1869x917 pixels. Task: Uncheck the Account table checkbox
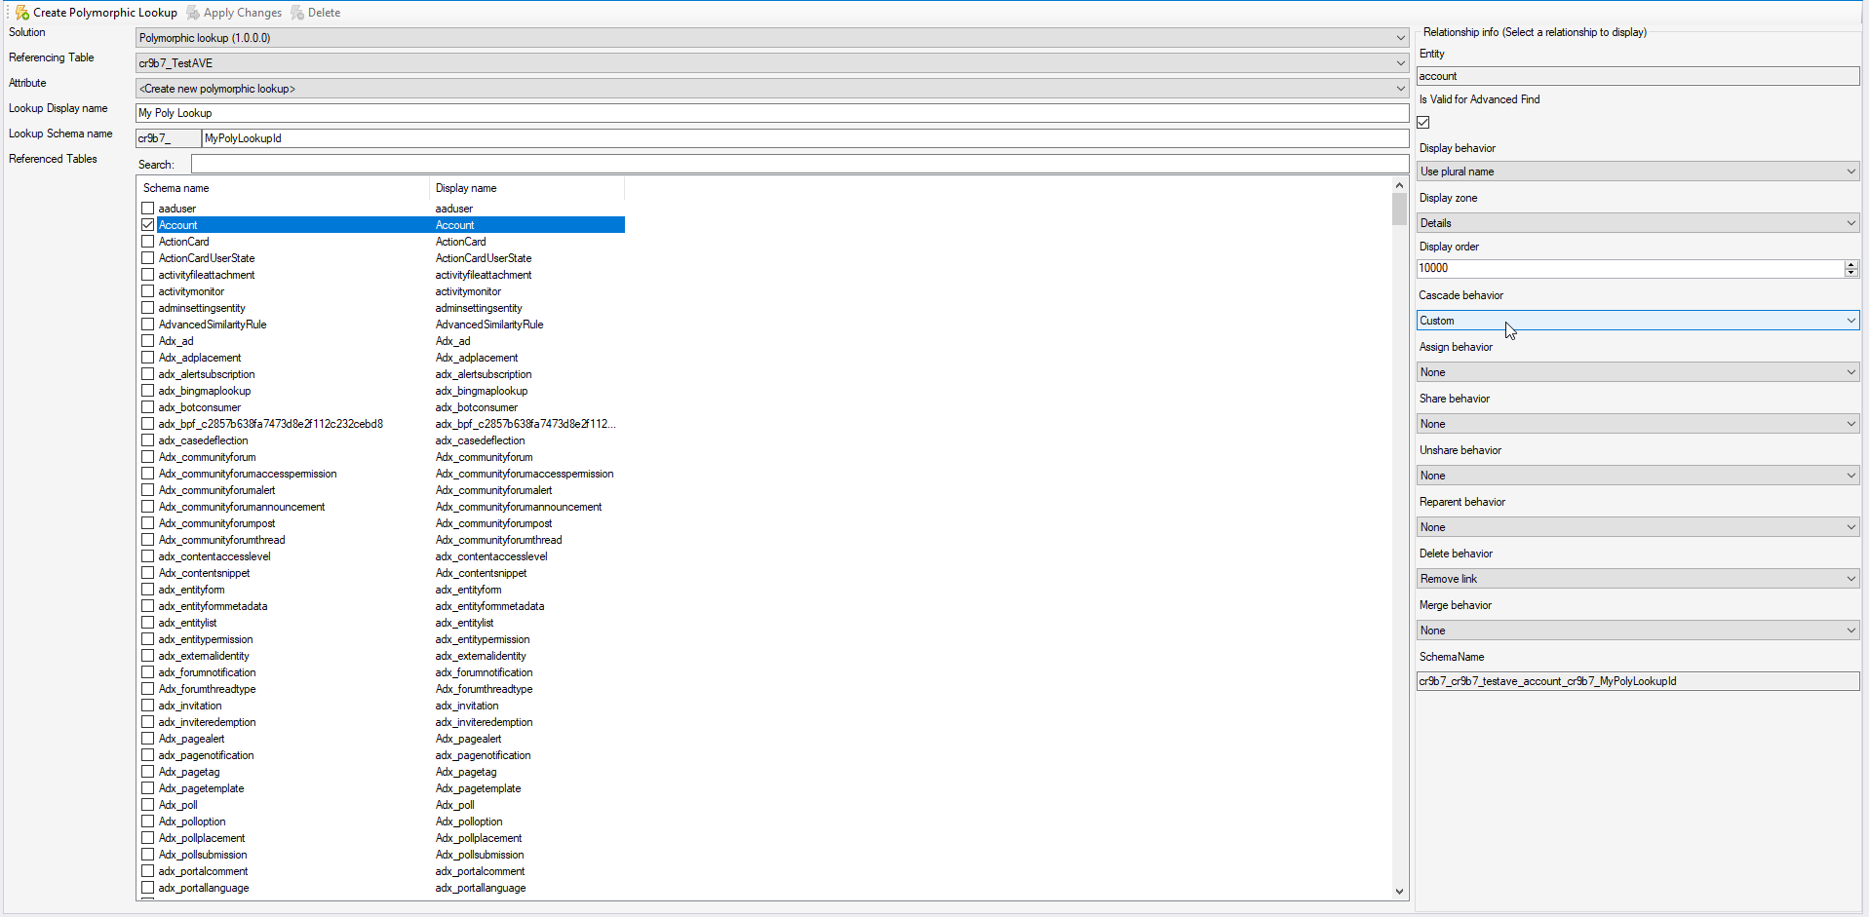(148, 225)
